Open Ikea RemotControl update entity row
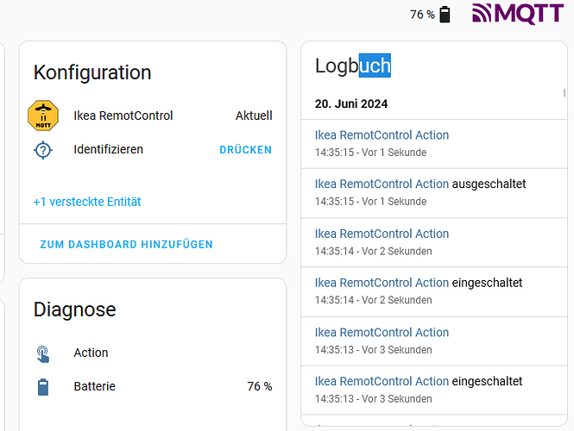Image resolution: width=574 pixels, height=431 pixels. [153, 116]
